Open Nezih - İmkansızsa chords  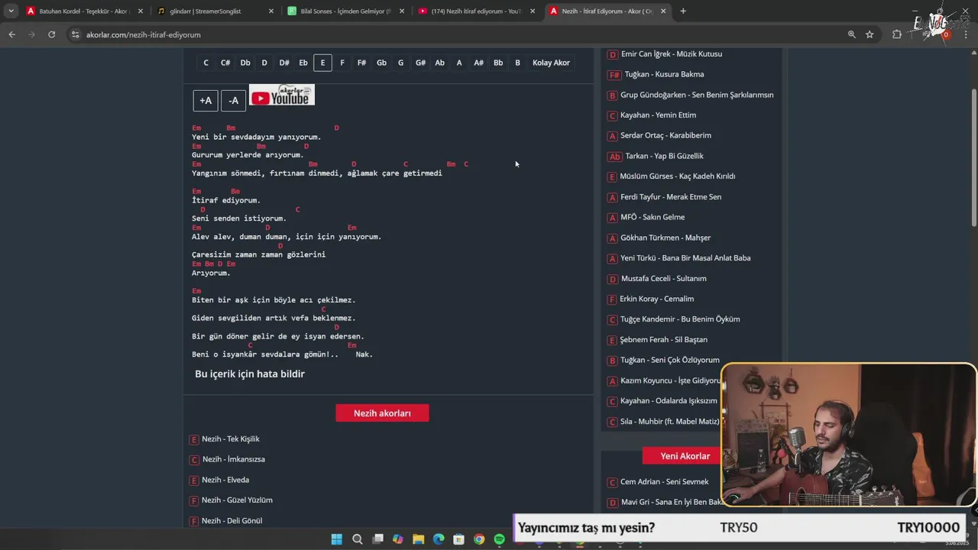tap(233, 460)
